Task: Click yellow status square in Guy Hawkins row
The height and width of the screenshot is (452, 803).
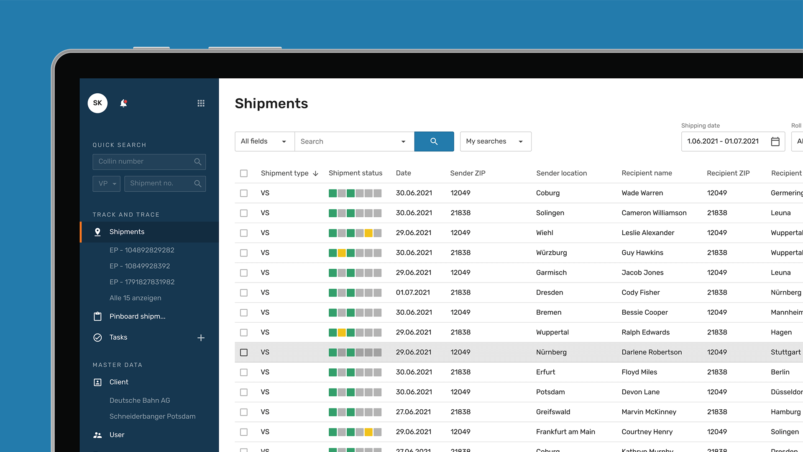Action: [342, 253]
